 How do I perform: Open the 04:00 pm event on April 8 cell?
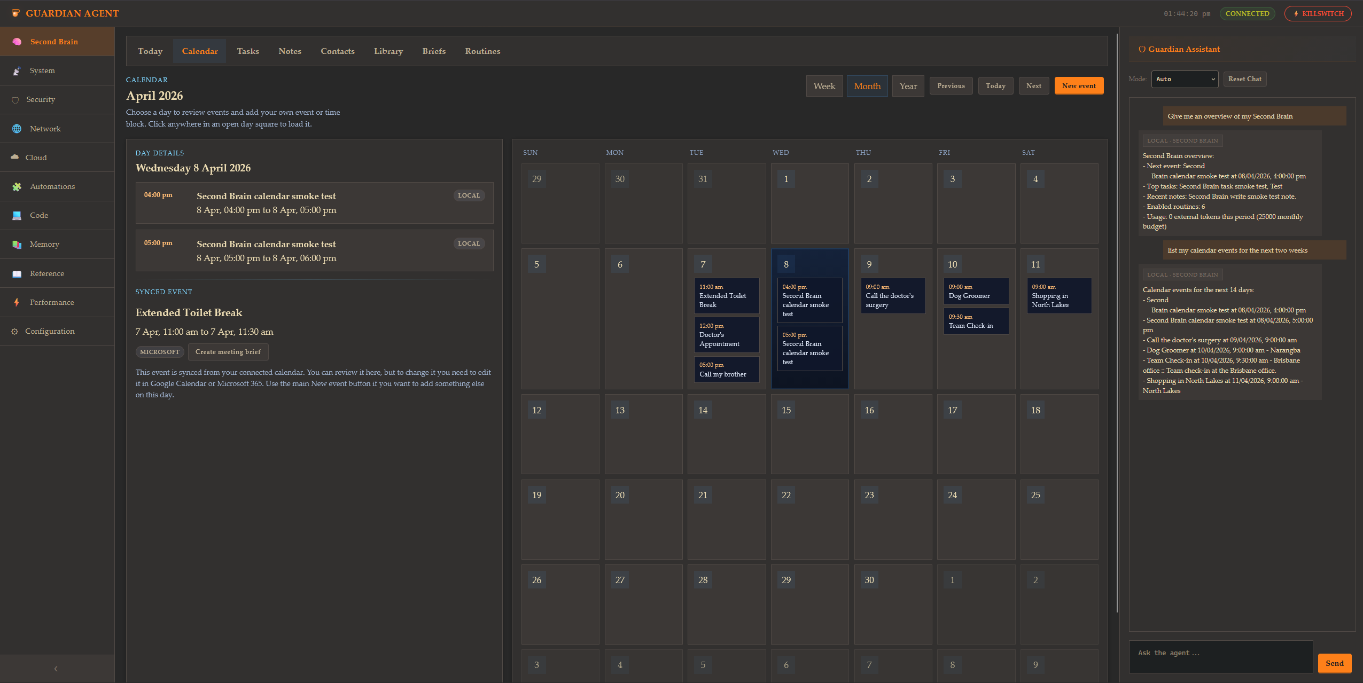(x=809, y=301)
